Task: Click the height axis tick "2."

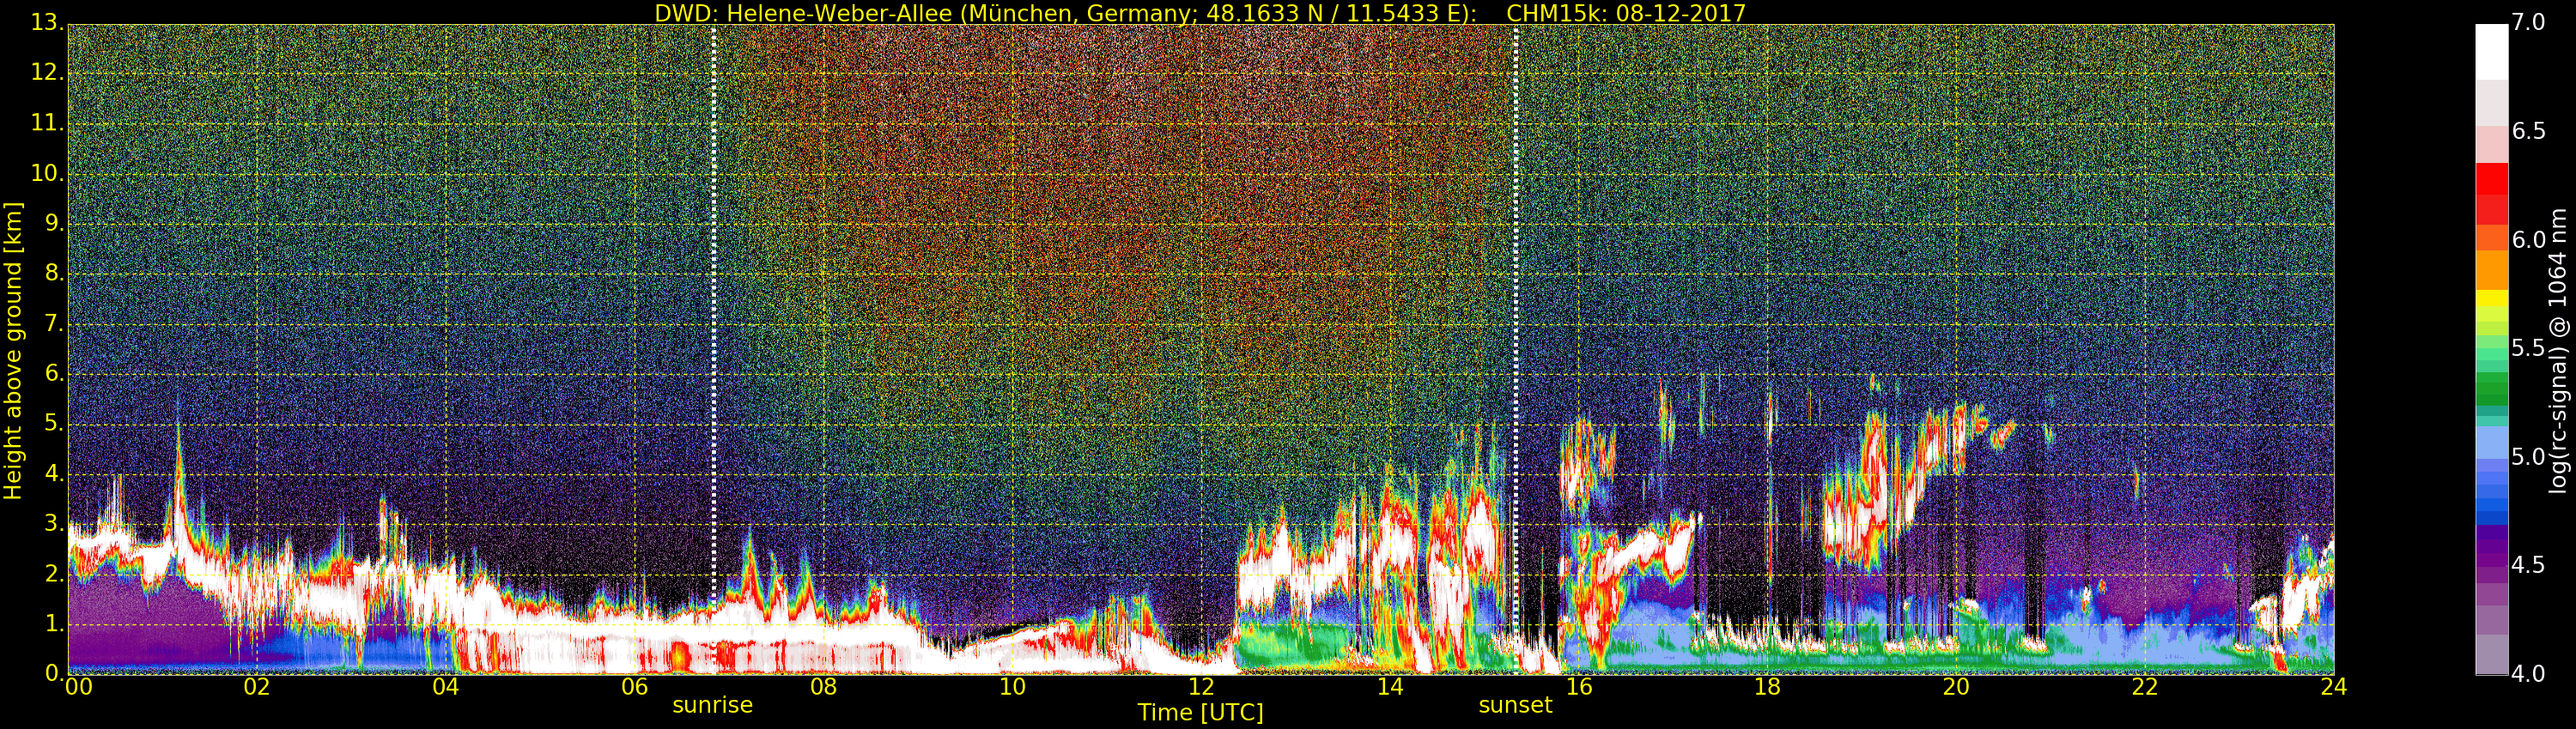Action: tap(54, 575)
